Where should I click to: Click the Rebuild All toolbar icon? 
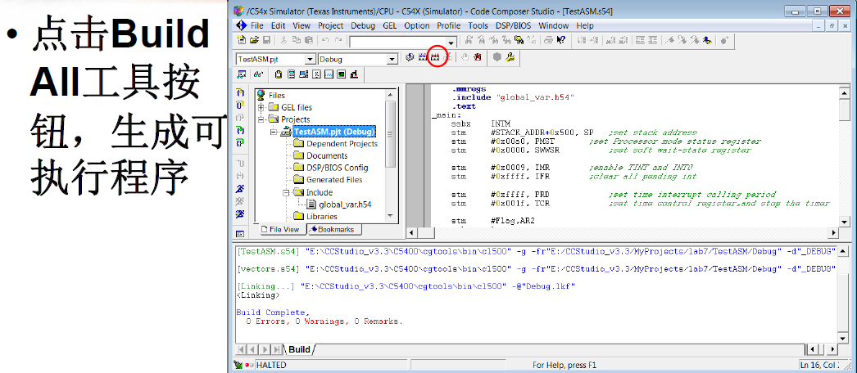pyautogui.click(x=436, y=58)
